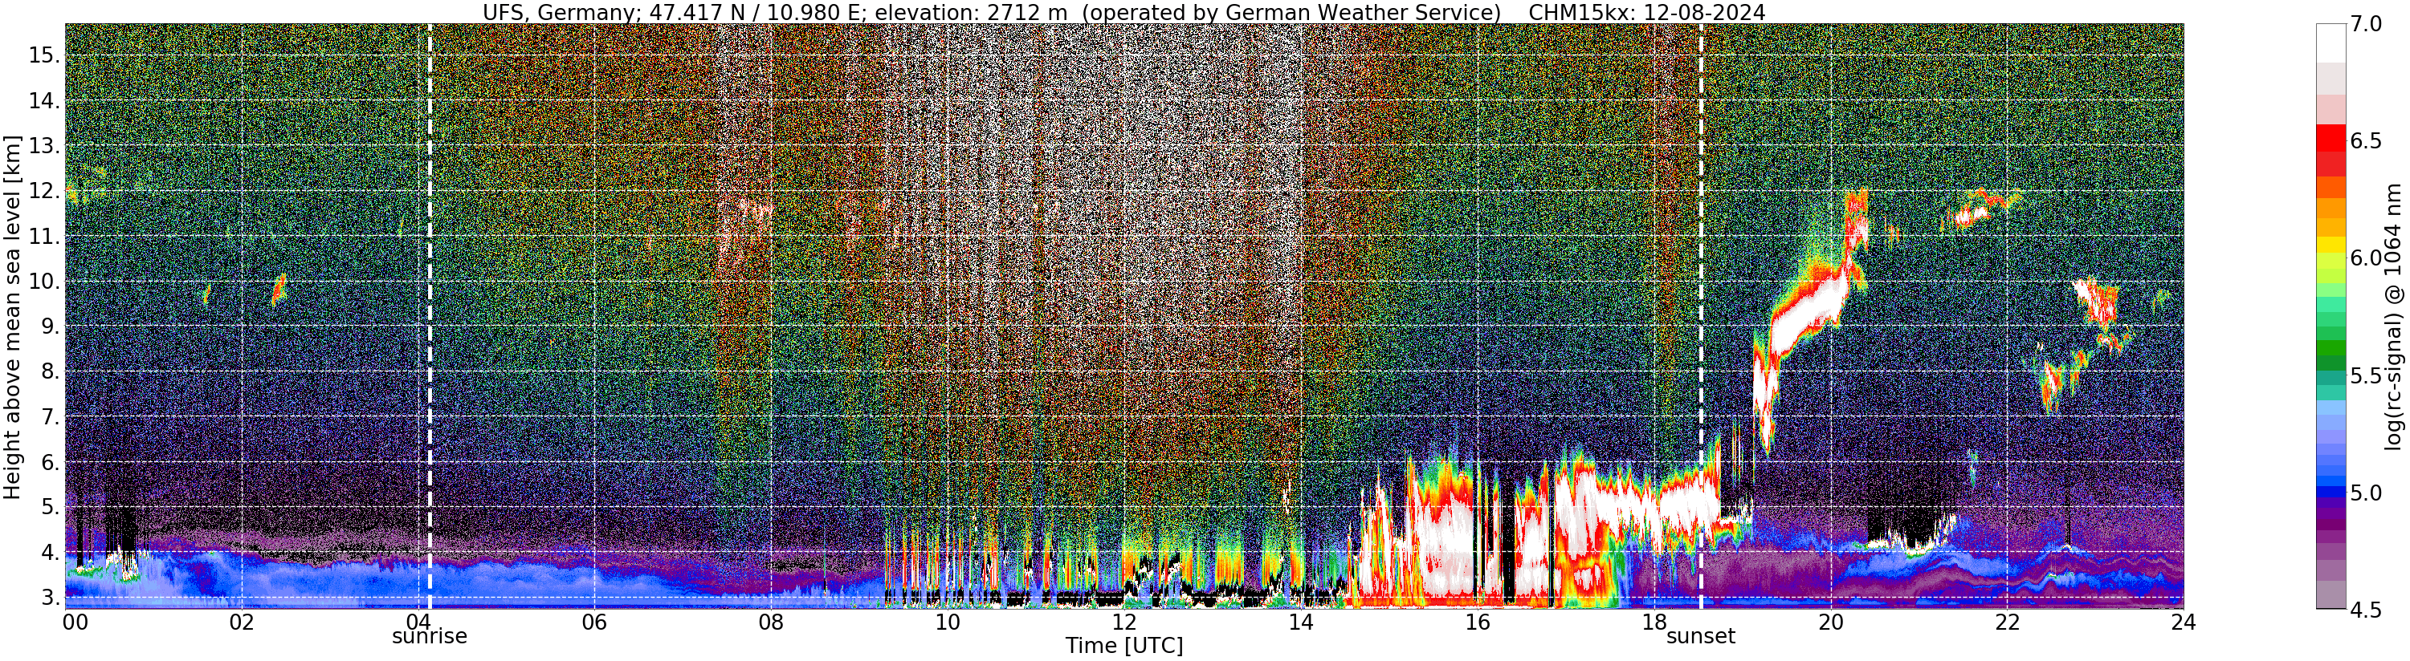Click the time tick '24' on the x-axis
The image size is (2410, 661).
[x=2183, y=622]
